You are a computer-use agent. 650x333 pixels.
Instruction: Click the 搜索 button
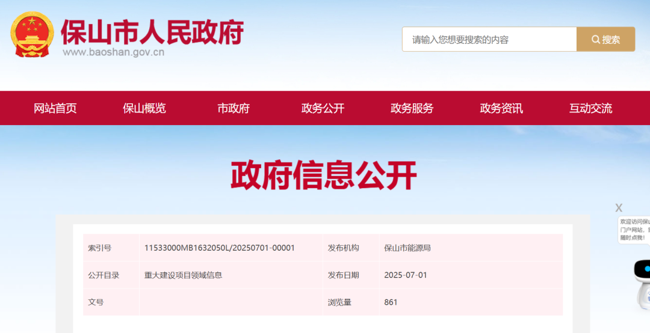(x=605, y=40)
